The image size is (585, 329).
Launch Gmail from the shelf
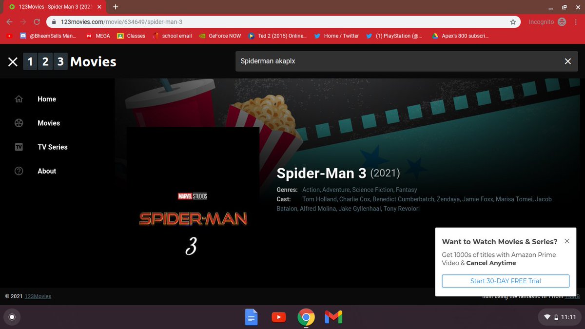[x=333, y=317]
